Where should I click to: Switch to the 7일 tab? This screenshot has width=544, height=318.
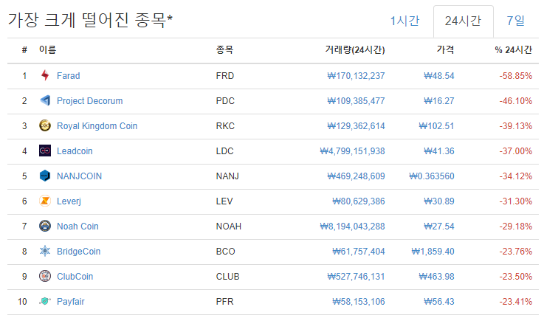[x=516, y=21]
